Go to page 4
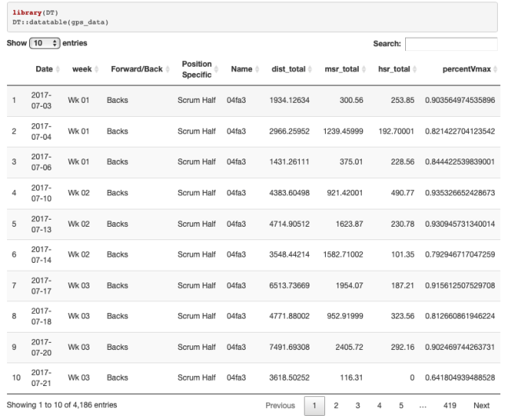 379,406
